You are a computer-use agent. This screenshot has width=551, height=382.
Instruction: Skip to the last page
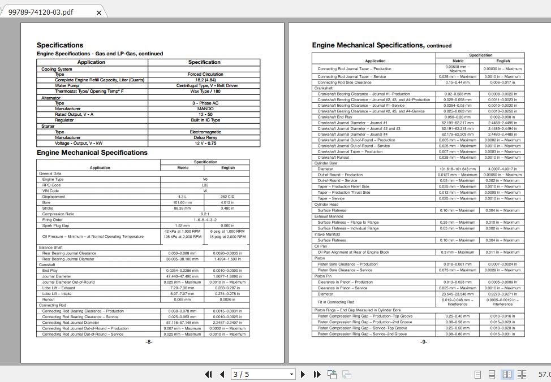tap(317, 374)
